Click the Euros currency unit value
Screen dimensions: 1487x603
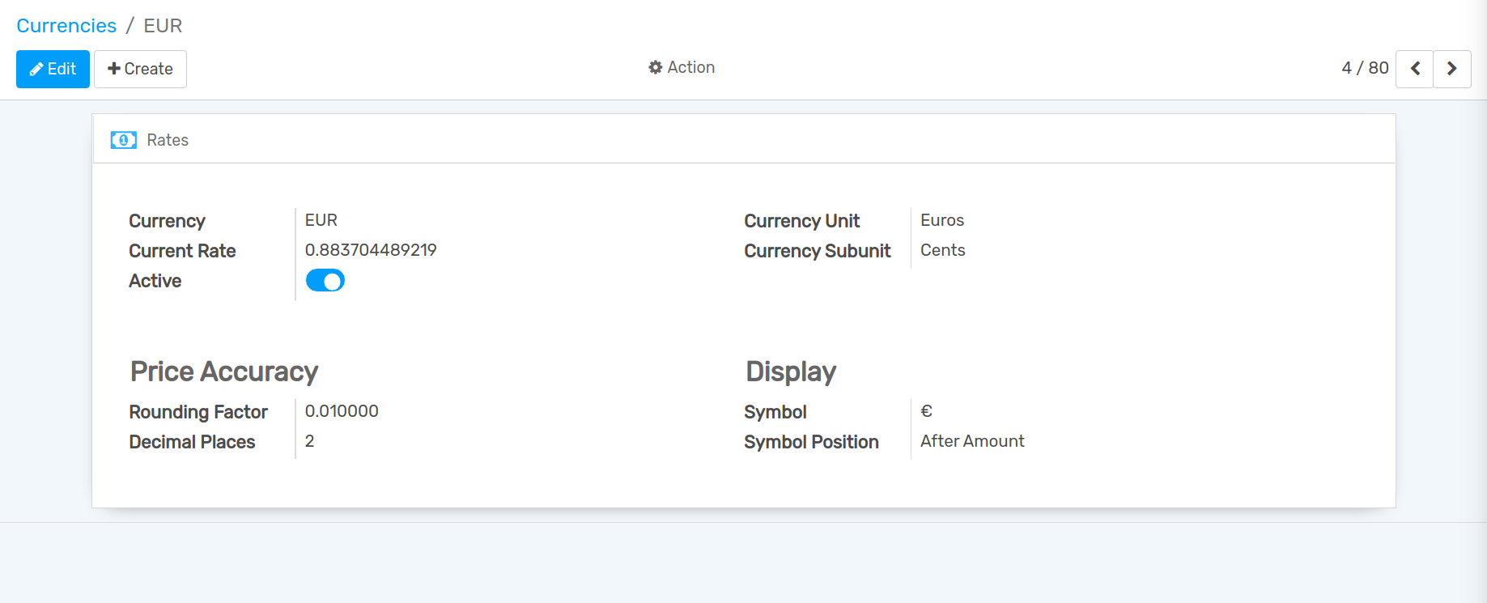[941, 220]
